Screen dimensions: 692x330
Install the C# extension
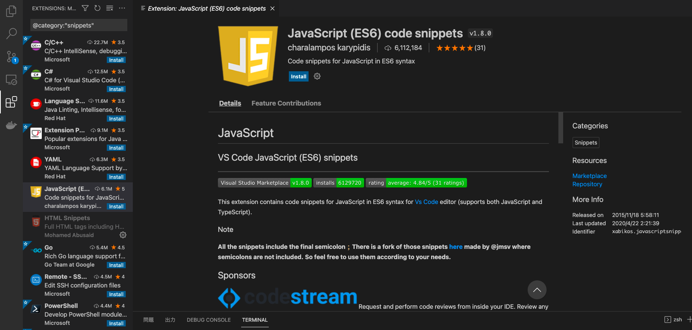(116, 89)
